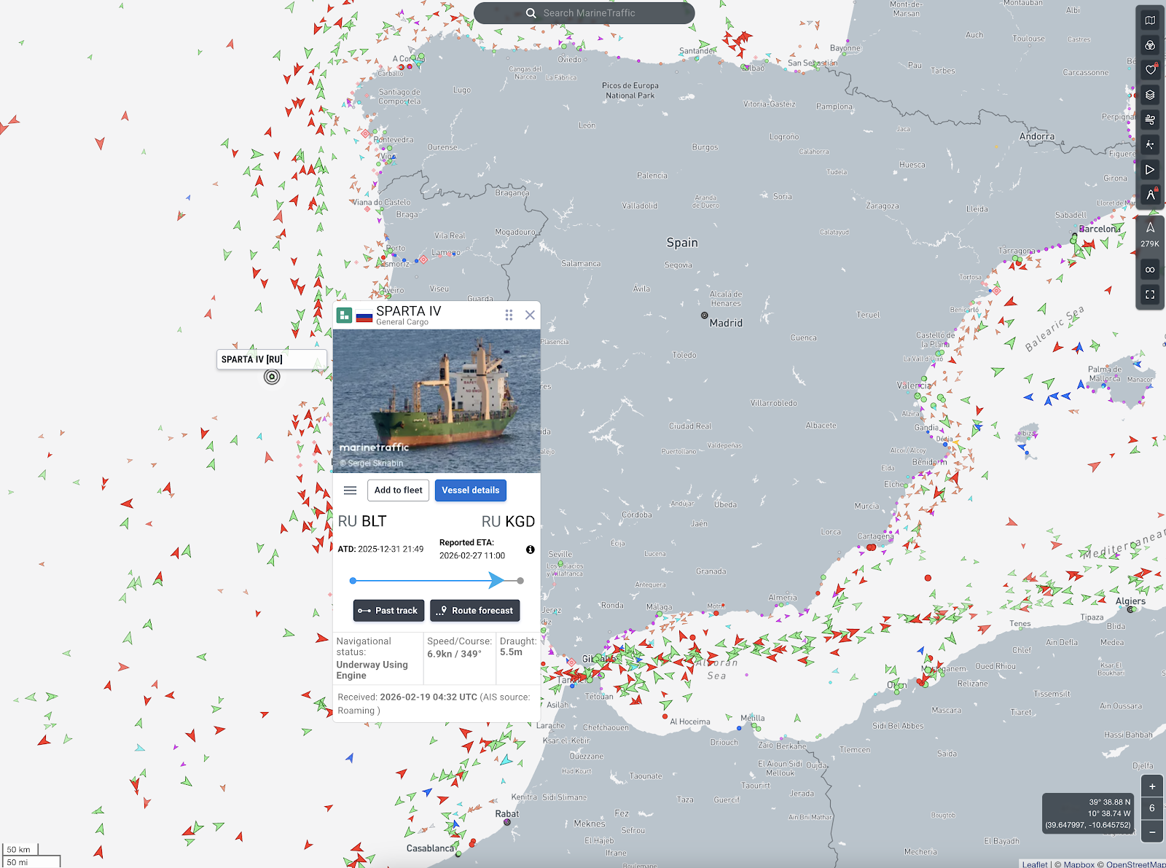Open My Fleets heart icon

coord(1150,70)
